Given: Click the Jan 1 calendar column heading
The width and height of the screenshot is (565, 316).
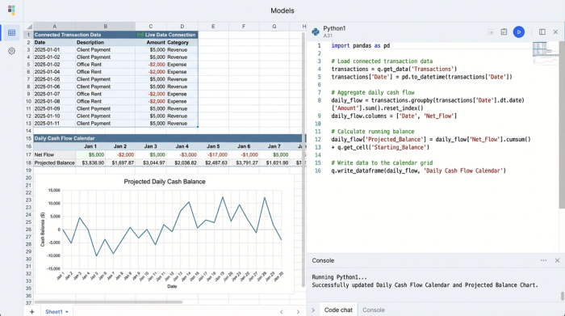Looking at the screenshot, I should point(90,146).
